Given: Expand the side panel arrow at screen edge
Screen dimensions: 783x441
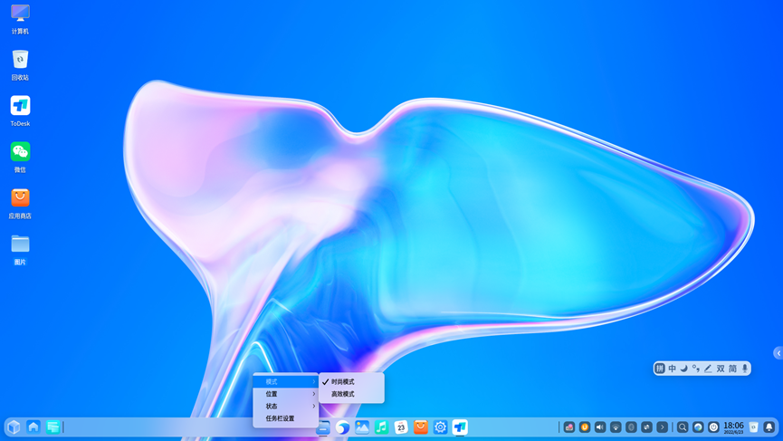Looking at the screenshot, I should [778, 353].
